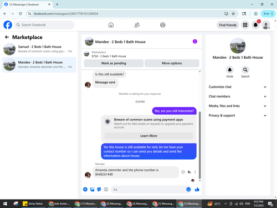Switch to the (11) Messenger taskbar window
This screenshot has height=208, width=277.
86,204
